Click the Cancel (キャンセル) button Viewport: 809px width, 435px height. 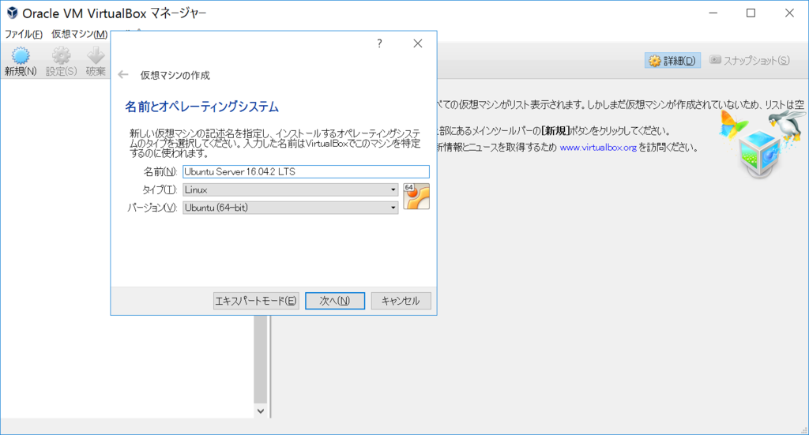tap(401, 301)
